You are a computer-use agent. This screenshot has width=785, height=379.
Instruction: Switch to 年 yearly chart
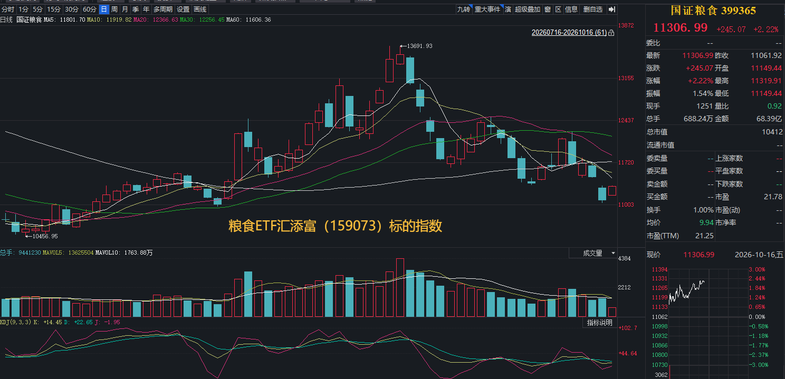[146, 9]
